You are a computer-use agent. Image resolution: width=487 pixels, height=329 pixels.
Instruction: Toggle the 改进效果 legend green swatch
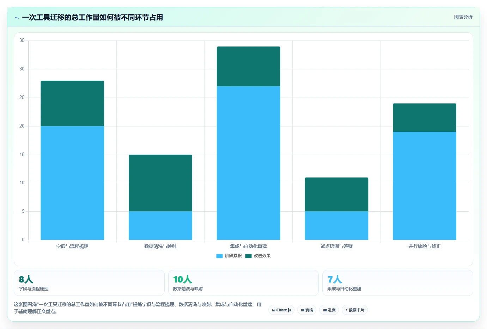pyautogui.click(x=248, y=256)
